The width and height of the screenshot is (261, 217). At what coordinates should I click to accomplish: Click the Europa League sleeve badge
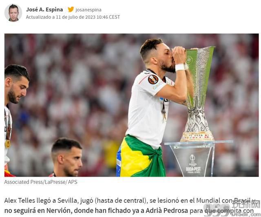[x=153, y=80]
